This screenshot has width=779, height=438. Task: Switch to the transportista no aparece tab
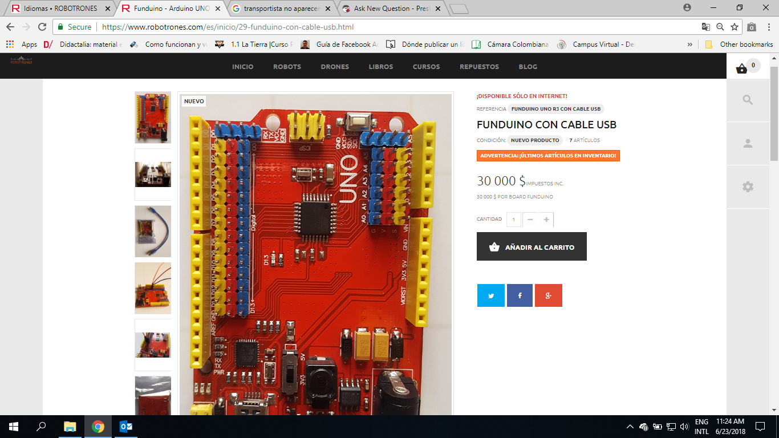(x=281, y=9)
